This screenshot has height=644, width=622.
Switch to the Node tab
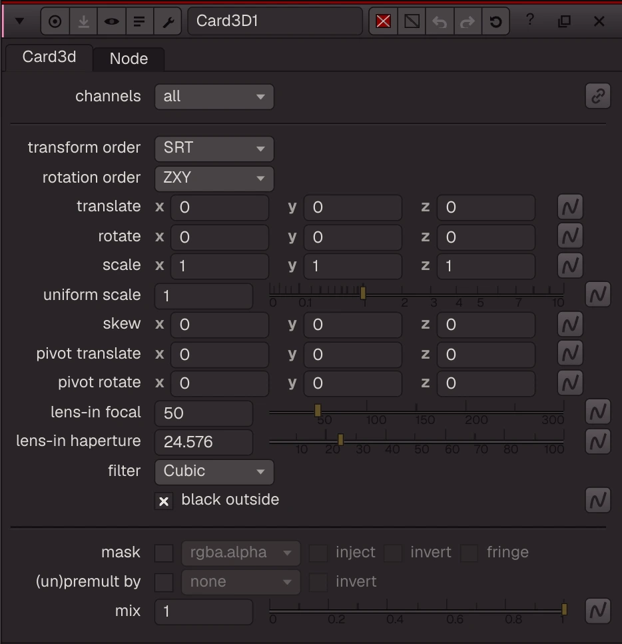point(129,59)
